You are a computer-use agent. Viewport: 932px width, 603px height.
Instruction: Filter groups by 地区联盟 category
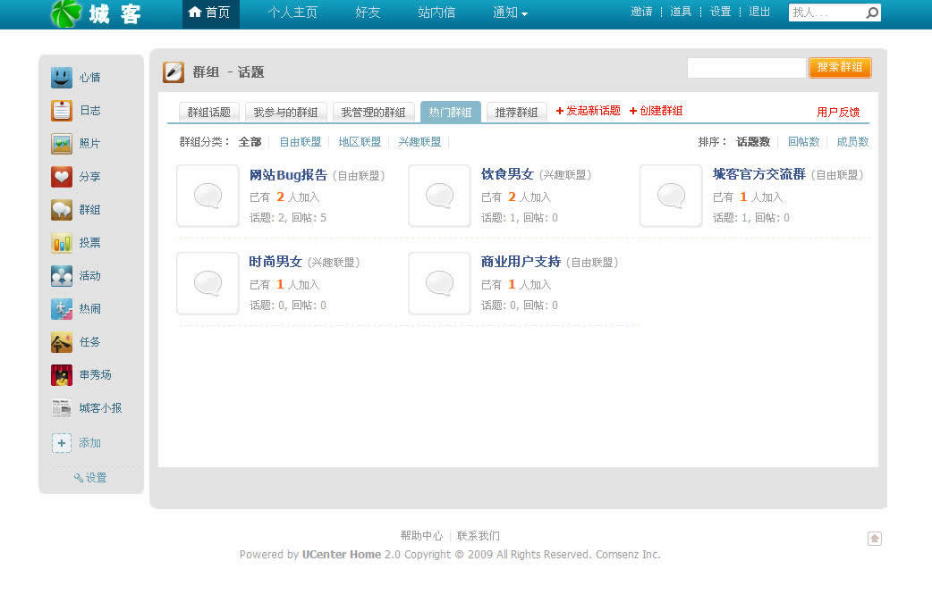[360, 142]
